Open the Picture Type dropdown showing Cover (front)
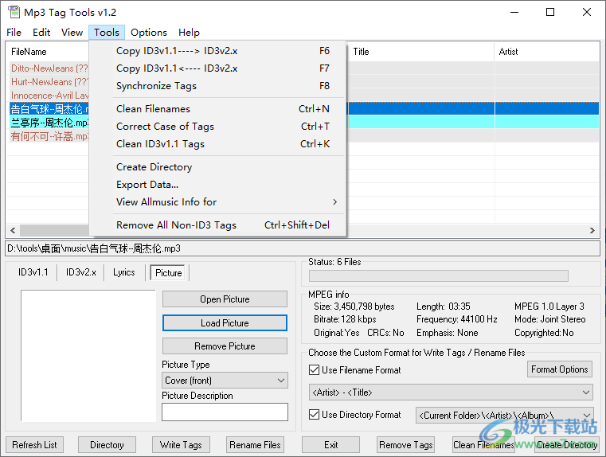This screenshot has height=457, width=606. pos(225,381)
